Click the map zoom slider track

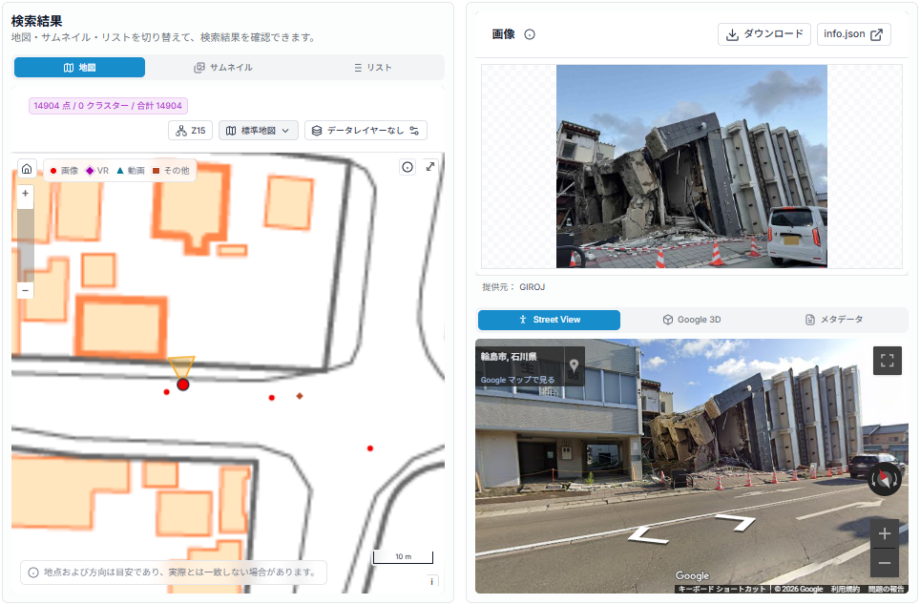[25, 244]
